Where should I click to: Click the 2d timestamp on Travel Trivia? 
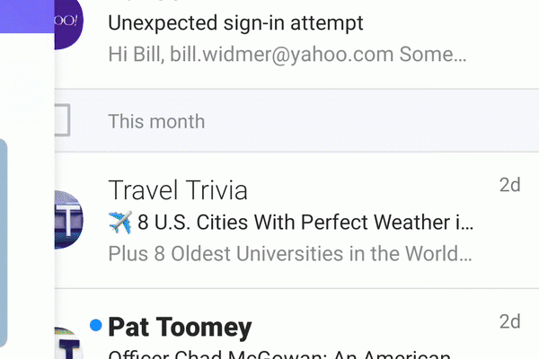pos(509,186)
